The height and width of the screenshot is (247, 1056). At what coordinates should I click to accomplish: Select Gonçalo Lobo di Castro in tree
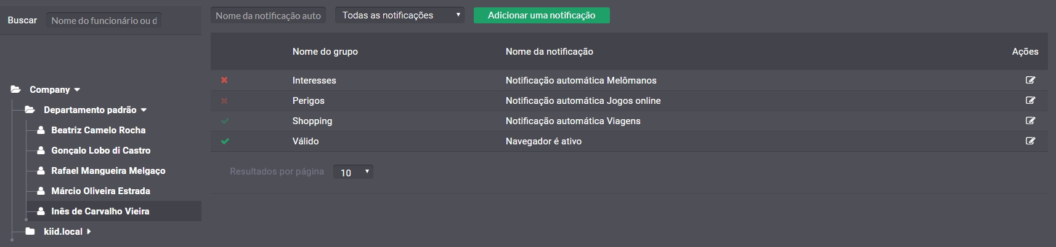[100, 150]
